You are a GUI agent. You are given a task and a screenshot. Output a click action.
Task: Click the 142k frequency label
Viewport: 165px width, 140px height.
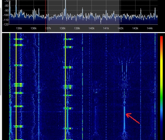[121, 28]
